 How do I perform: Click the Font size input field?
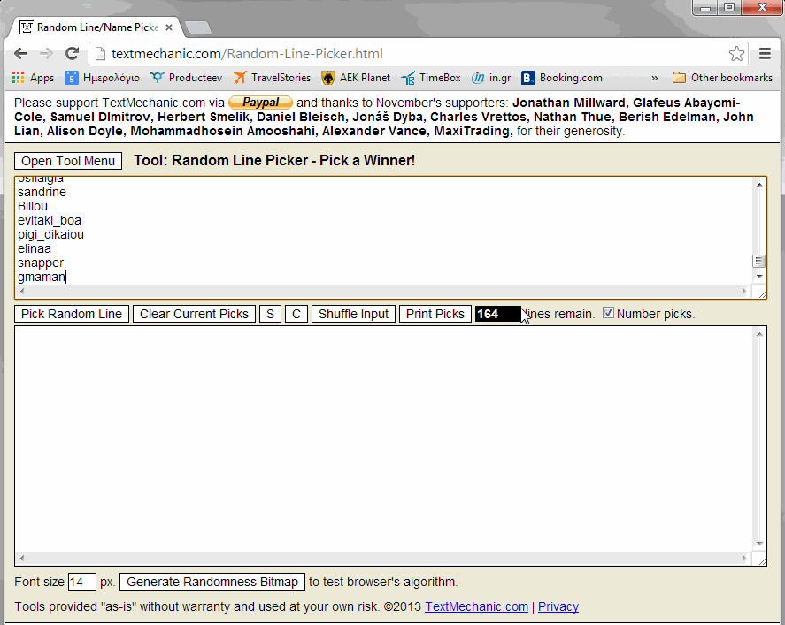81,582
